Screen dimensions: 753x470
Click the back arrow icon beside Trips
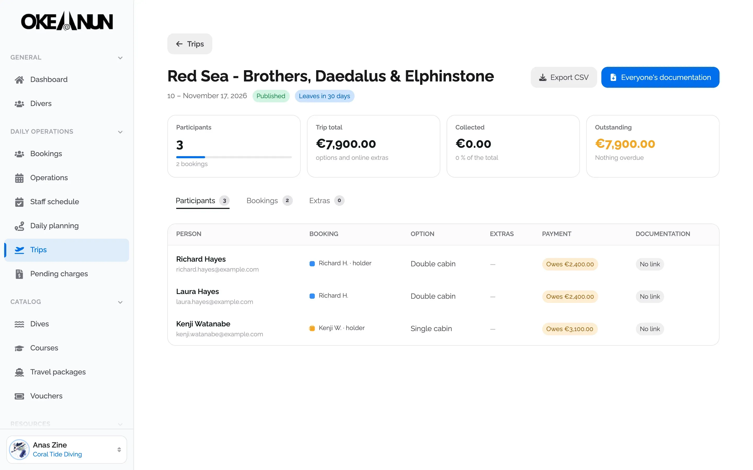pos(179,44)
